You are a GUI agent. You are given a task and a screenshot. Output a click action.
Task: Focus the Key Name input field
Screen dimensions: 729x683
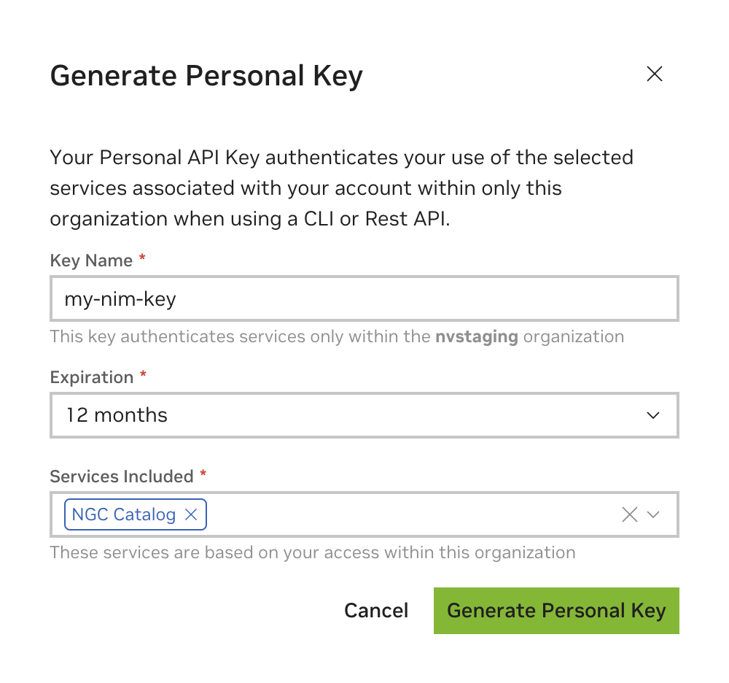[x=364, y=298]
